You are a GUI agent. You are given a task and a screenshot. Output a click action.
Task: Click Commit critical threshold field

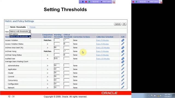66,76
